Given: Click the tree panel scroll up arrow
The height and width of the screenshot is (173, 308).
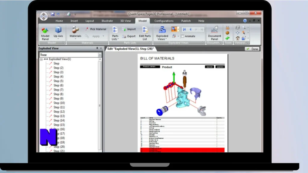Looking at the screenshot, I should click(100, 59).
